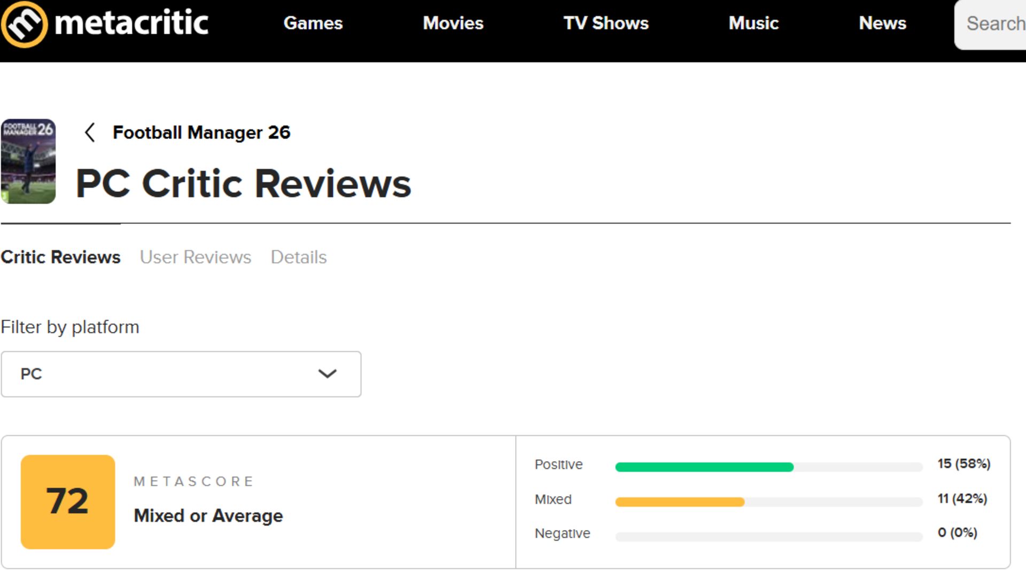
Task: Click the Metacritic logo icon
Action: (x=26, y=24)
